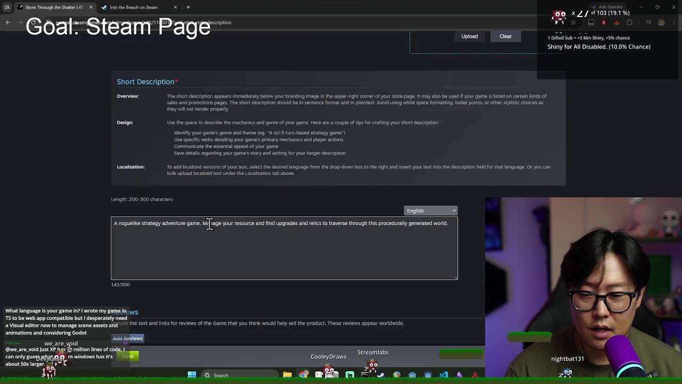Open Visual Studio Code from the taskbar
This screenshot has height=384, width=682.
coord(443,375)
